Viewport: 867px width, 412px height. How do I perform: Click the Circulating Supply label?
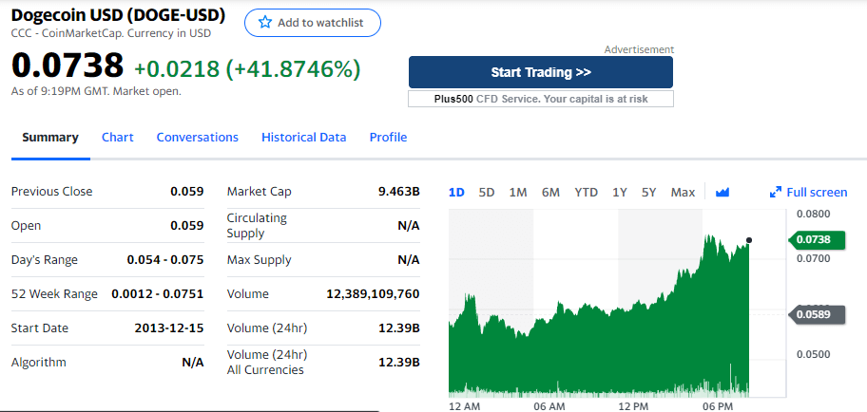[257, 225]
